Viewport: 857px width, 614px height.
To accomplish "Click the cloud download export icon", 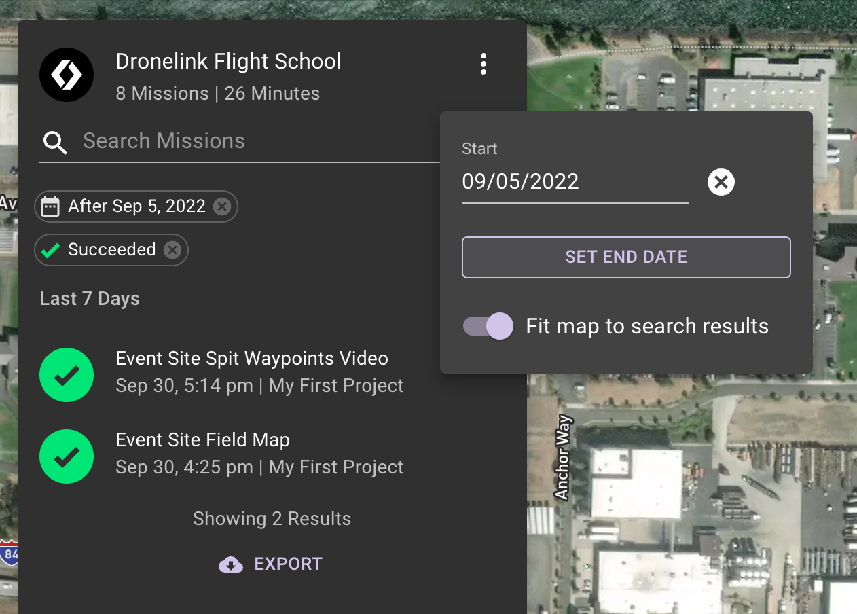I will [231, 564].
